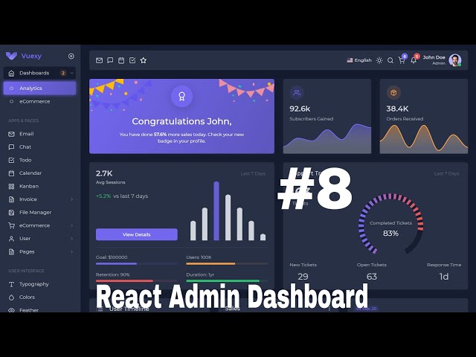Click the Orders Received line chart
This screenshot has height=357, width=476.
pos(424,138)
